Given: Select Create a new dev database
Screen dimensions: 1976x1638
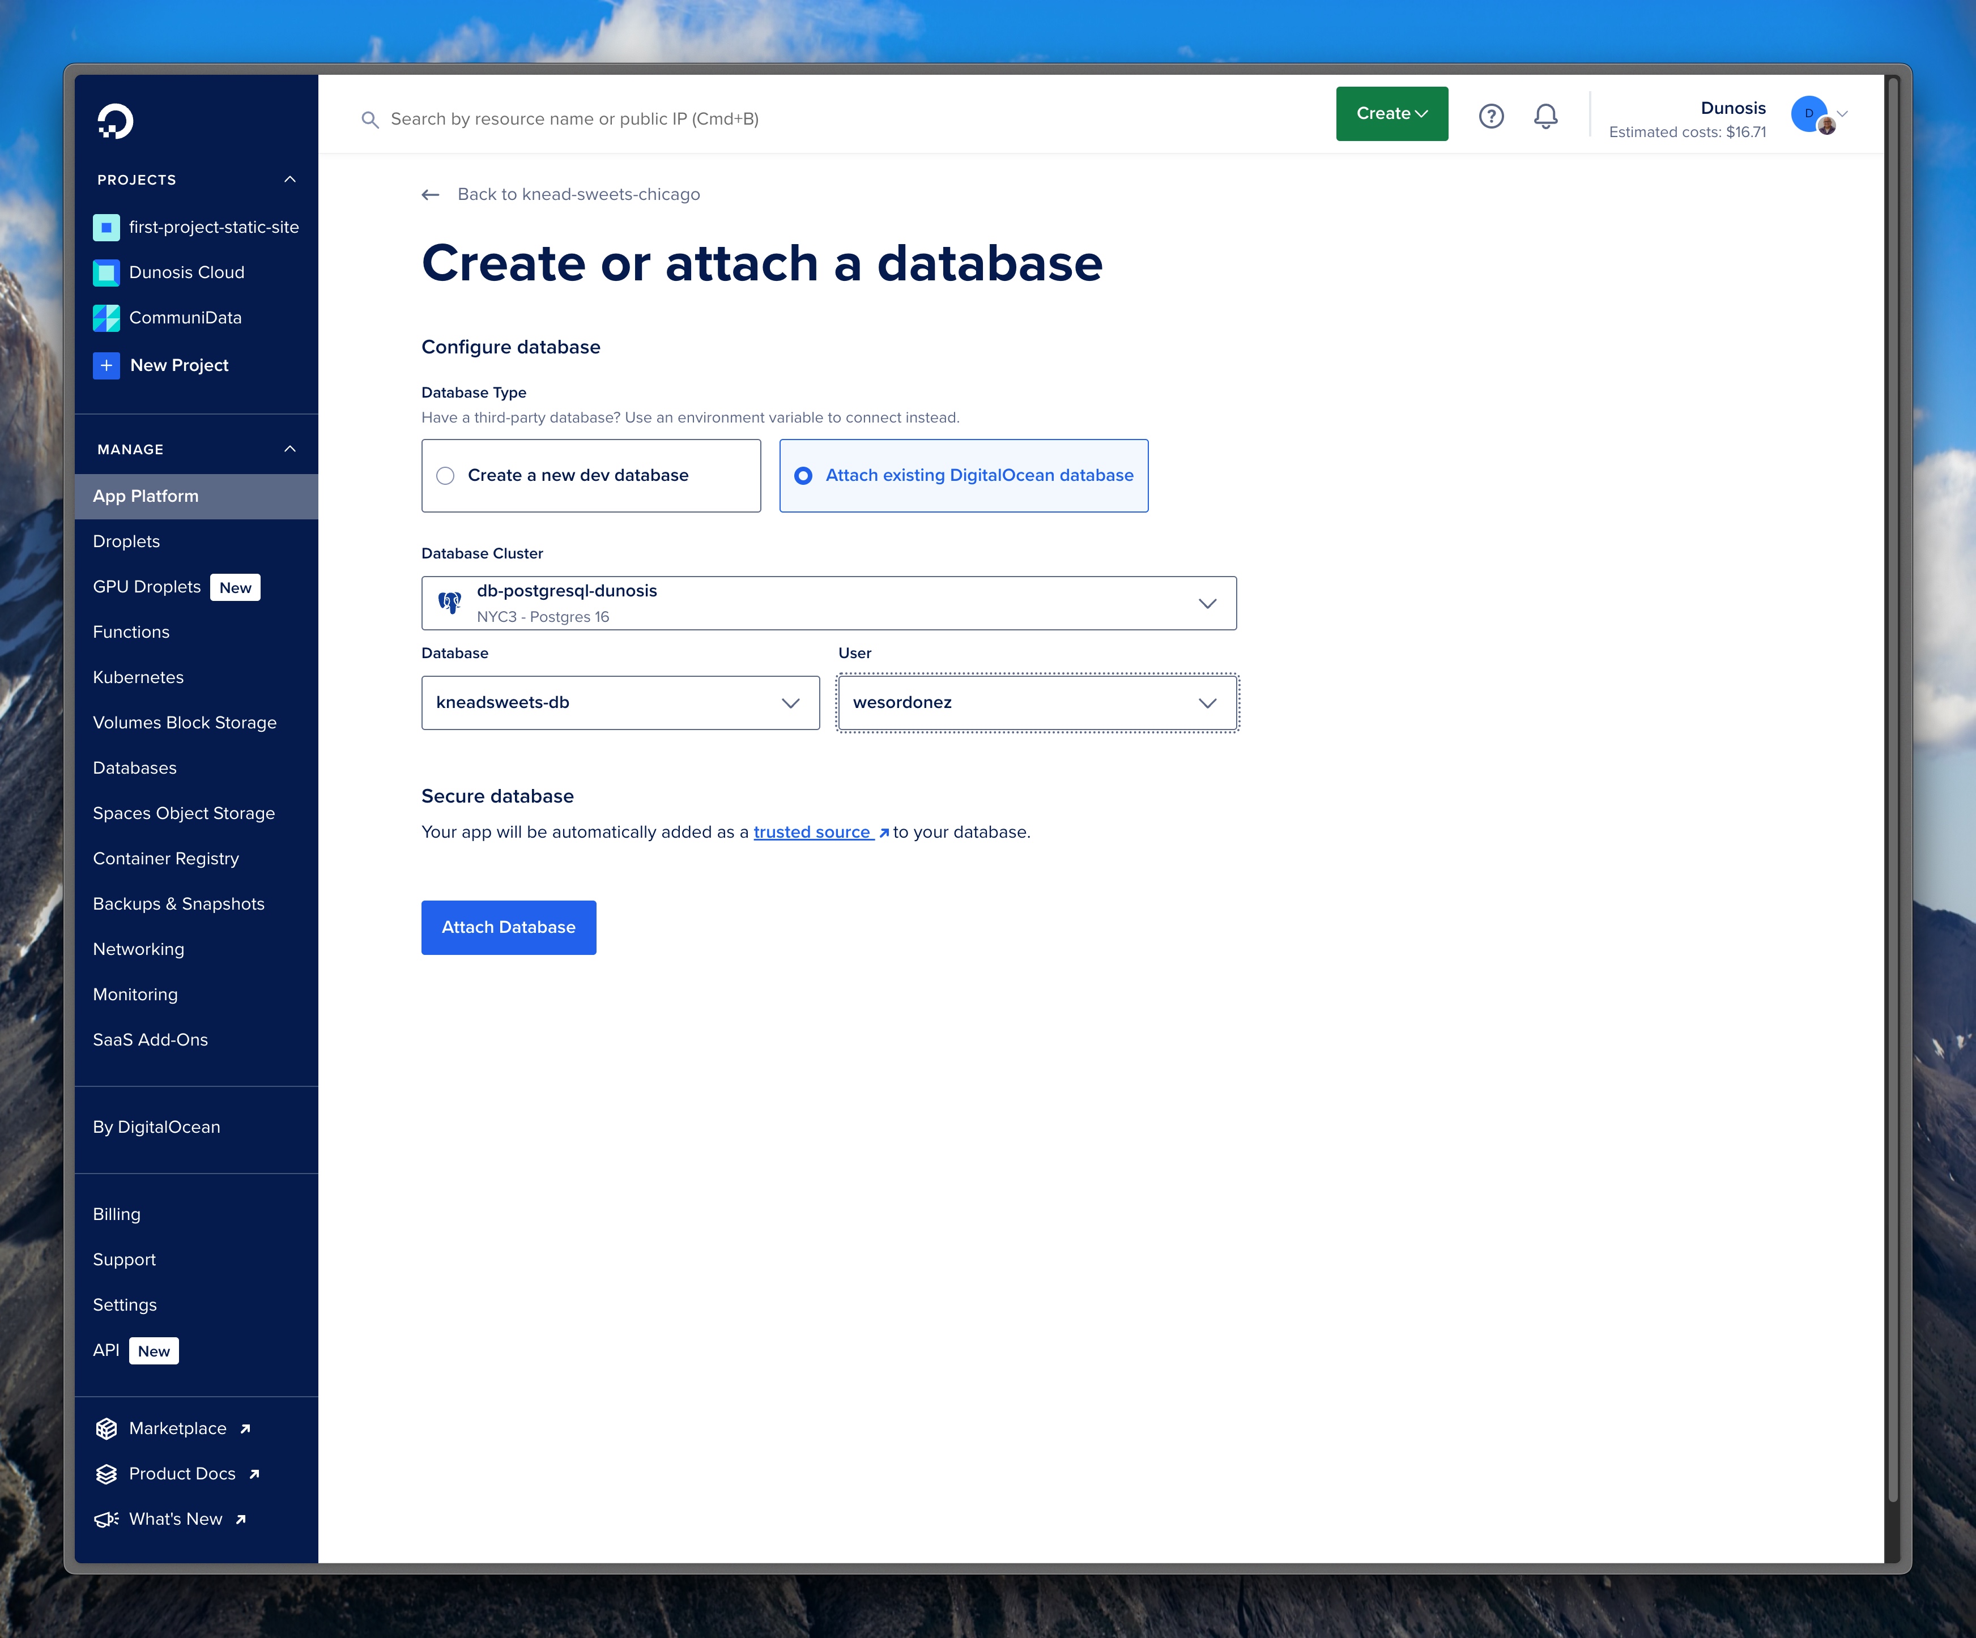Looking at the screenshot, I should tap(445, 476).
